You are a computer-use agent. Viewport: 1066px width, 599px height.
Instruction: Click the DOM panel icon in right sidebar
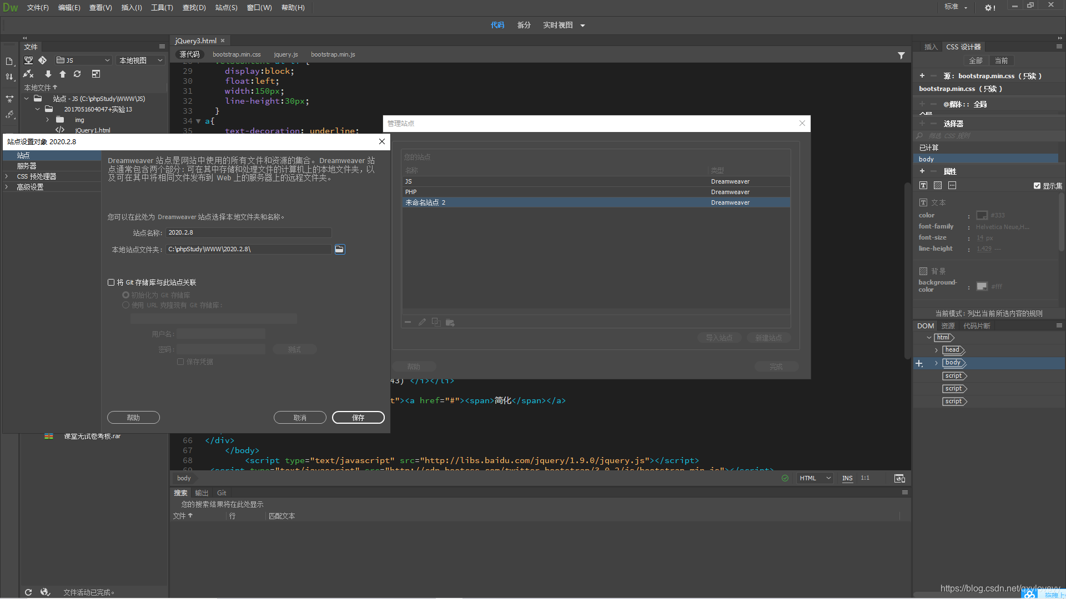click(x=924, y=324)
